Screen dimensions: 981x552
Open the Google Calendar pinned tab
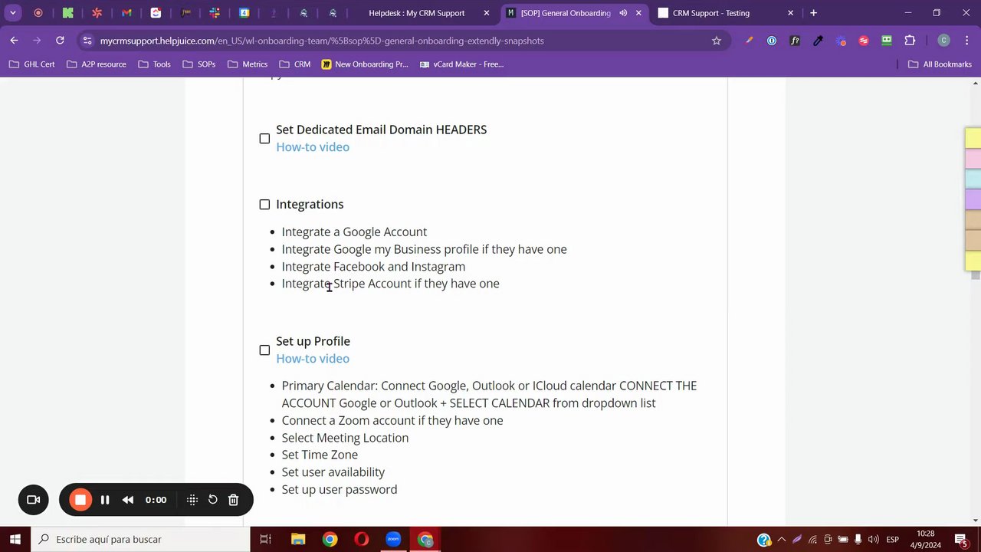pyautogui.click(x=244, y=13)
